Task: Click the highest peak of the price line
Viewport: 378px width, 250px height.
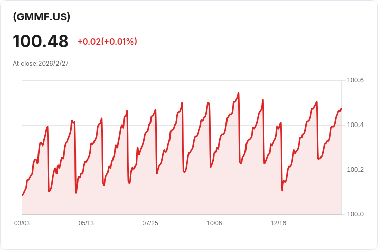Action: pyautogui.click(x=239, y=93)
